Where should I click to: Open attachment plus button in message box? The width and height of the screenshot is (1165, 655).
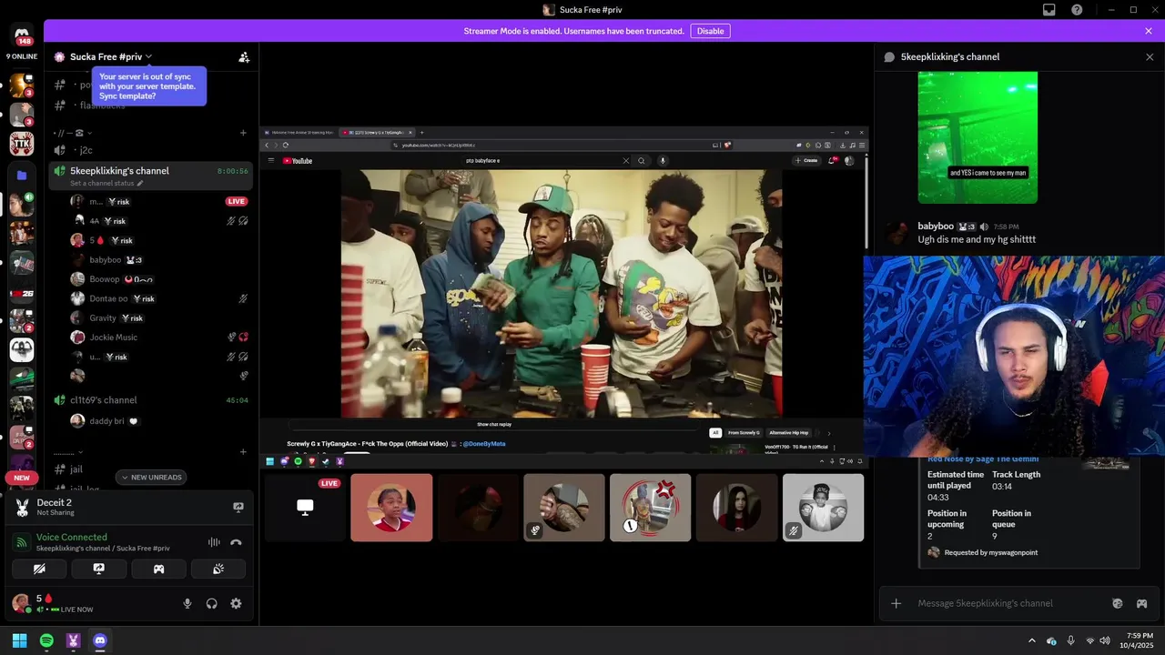pos(896,603)
